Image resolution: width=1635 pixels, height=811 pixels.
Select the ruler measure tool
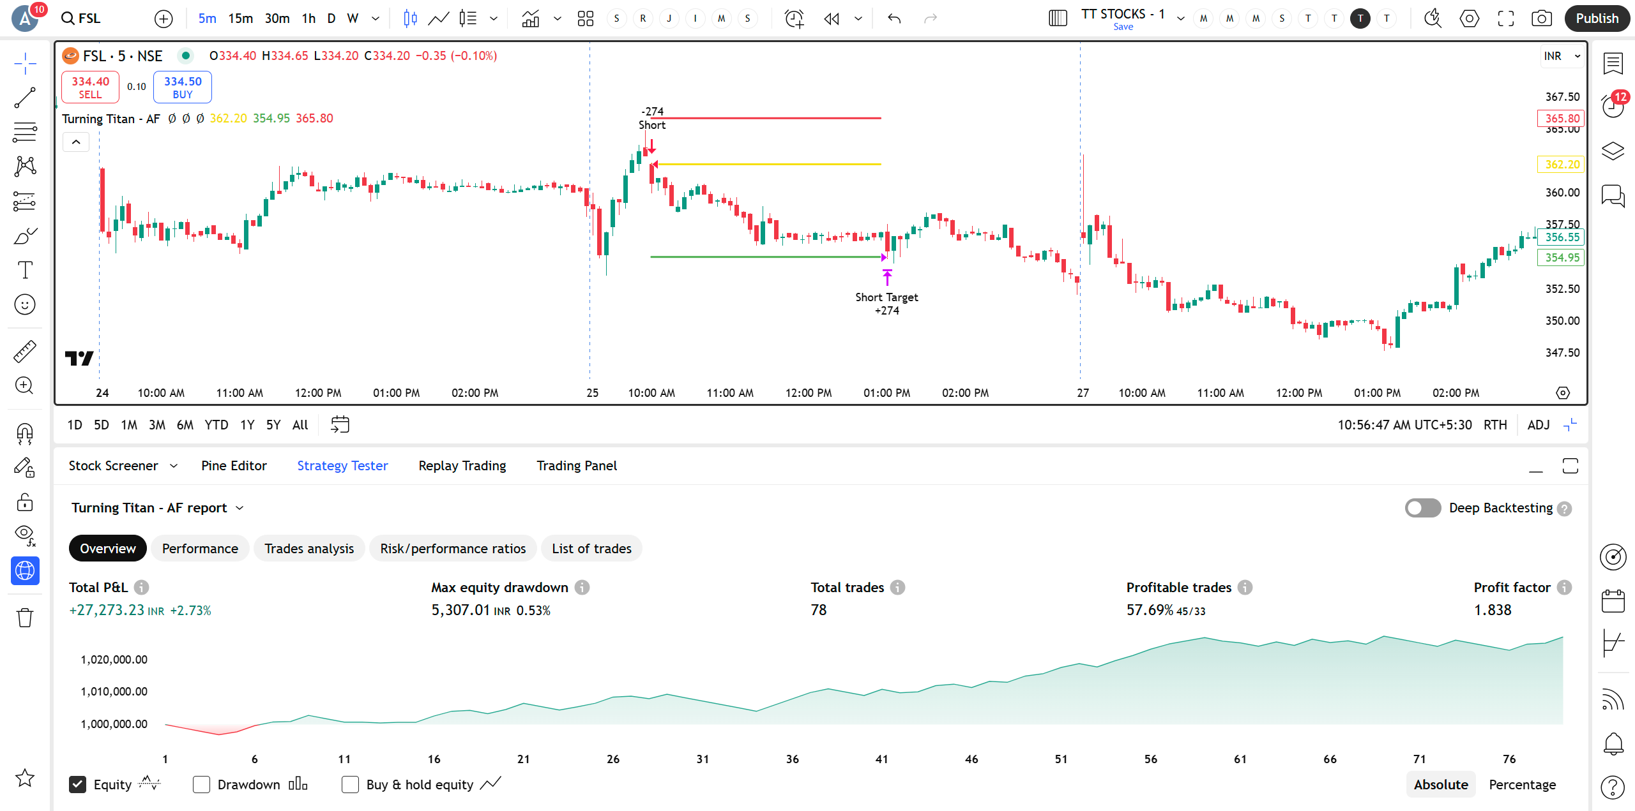(x=25, y=351)
